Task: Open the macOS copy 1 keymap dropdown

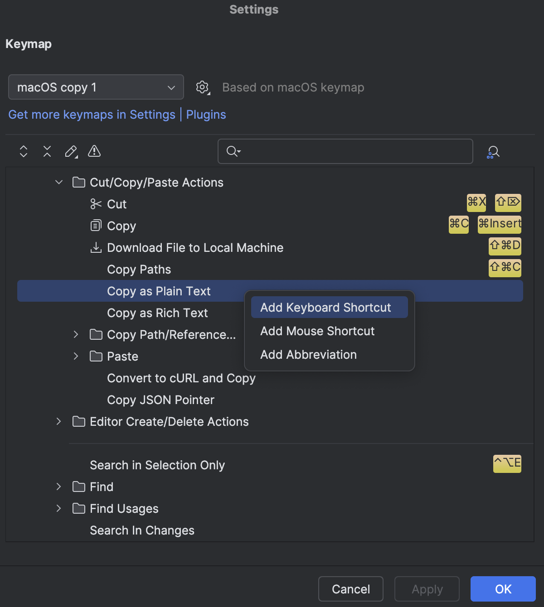Action: (x=96, y=87)
